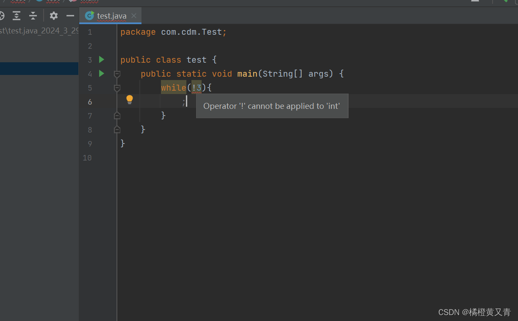Run class test from line 3 gutter

tap(102, 60)
